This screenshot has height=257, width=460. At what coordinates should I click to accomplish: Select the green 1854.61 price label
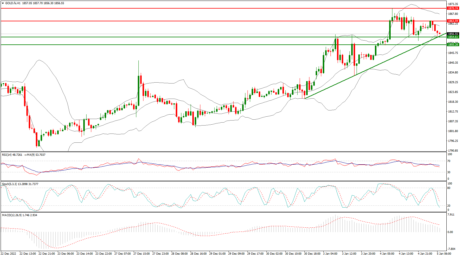[453, 37]
